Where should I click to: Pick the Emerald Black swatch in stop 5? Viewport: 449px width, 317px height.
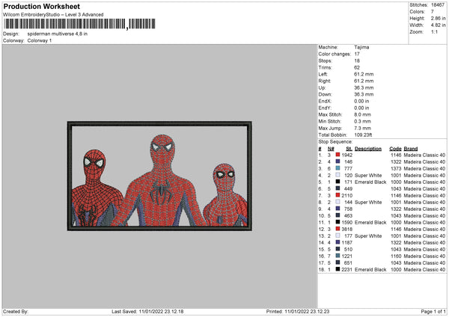coord(338,182)
